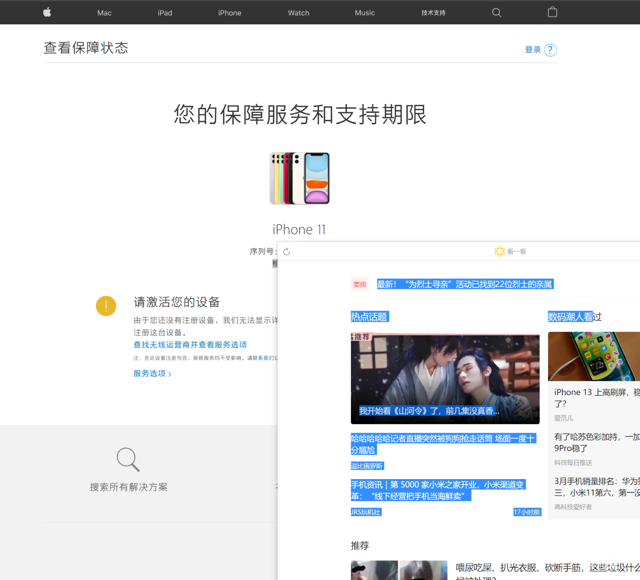Click the 逗比俄罗斯 source label
The width and height of the screenshot is (640, 580).
pos(367,466)
